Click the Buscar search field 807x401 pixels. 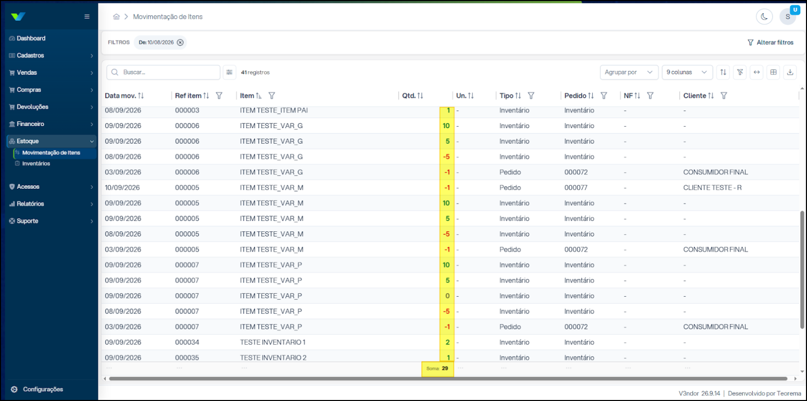point(164,72)
